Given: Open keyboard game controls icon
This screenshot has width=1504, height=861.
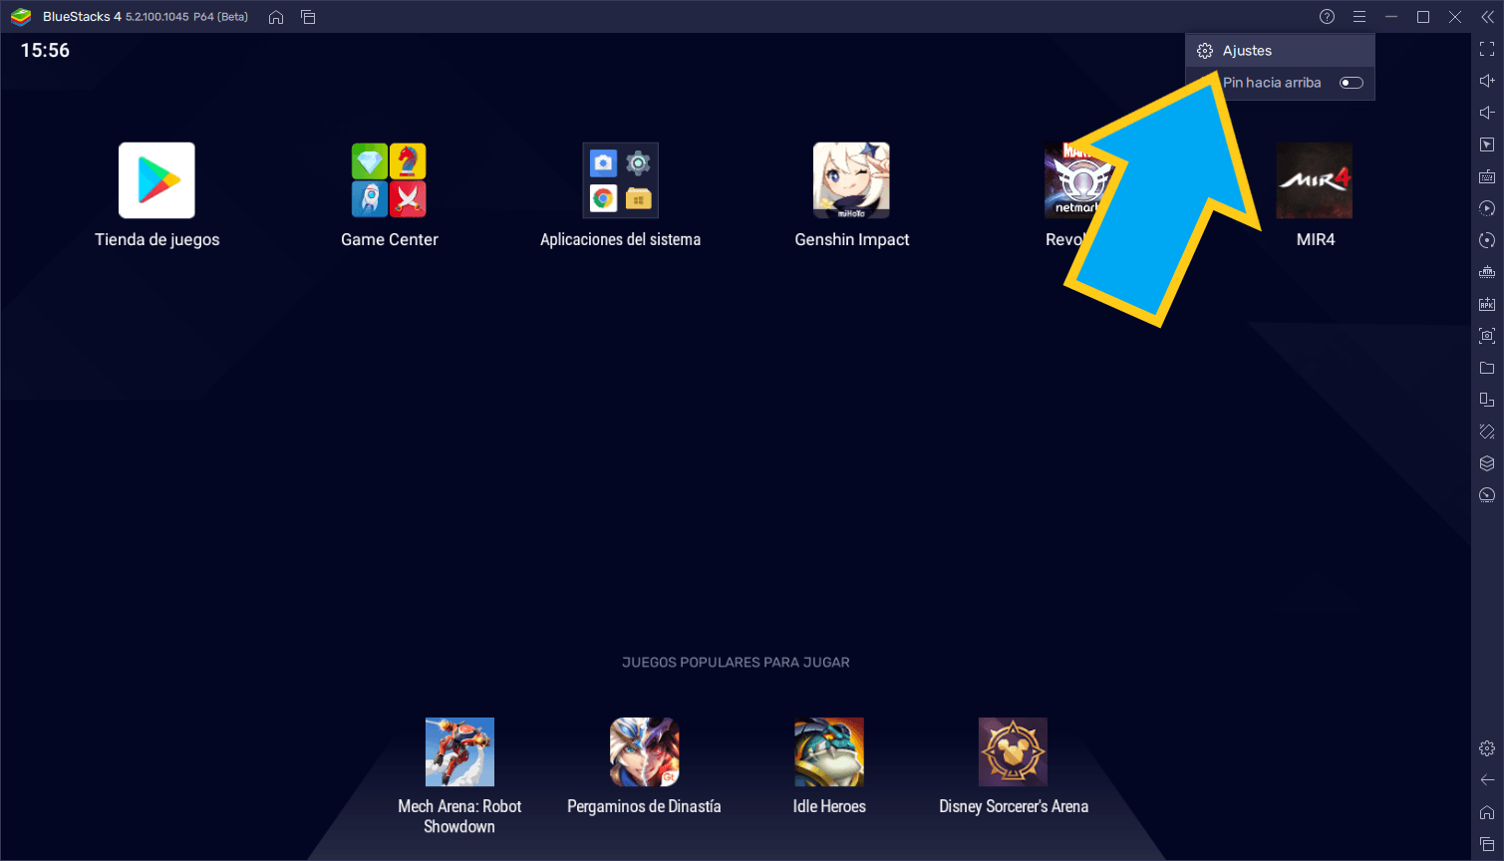Looking at the screenshot, I should coord(1487,176).
